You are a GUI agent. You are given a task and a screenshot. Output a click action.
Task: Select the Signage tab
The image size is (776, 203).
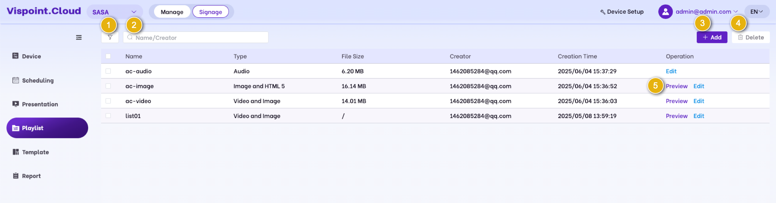coord(210,12)
